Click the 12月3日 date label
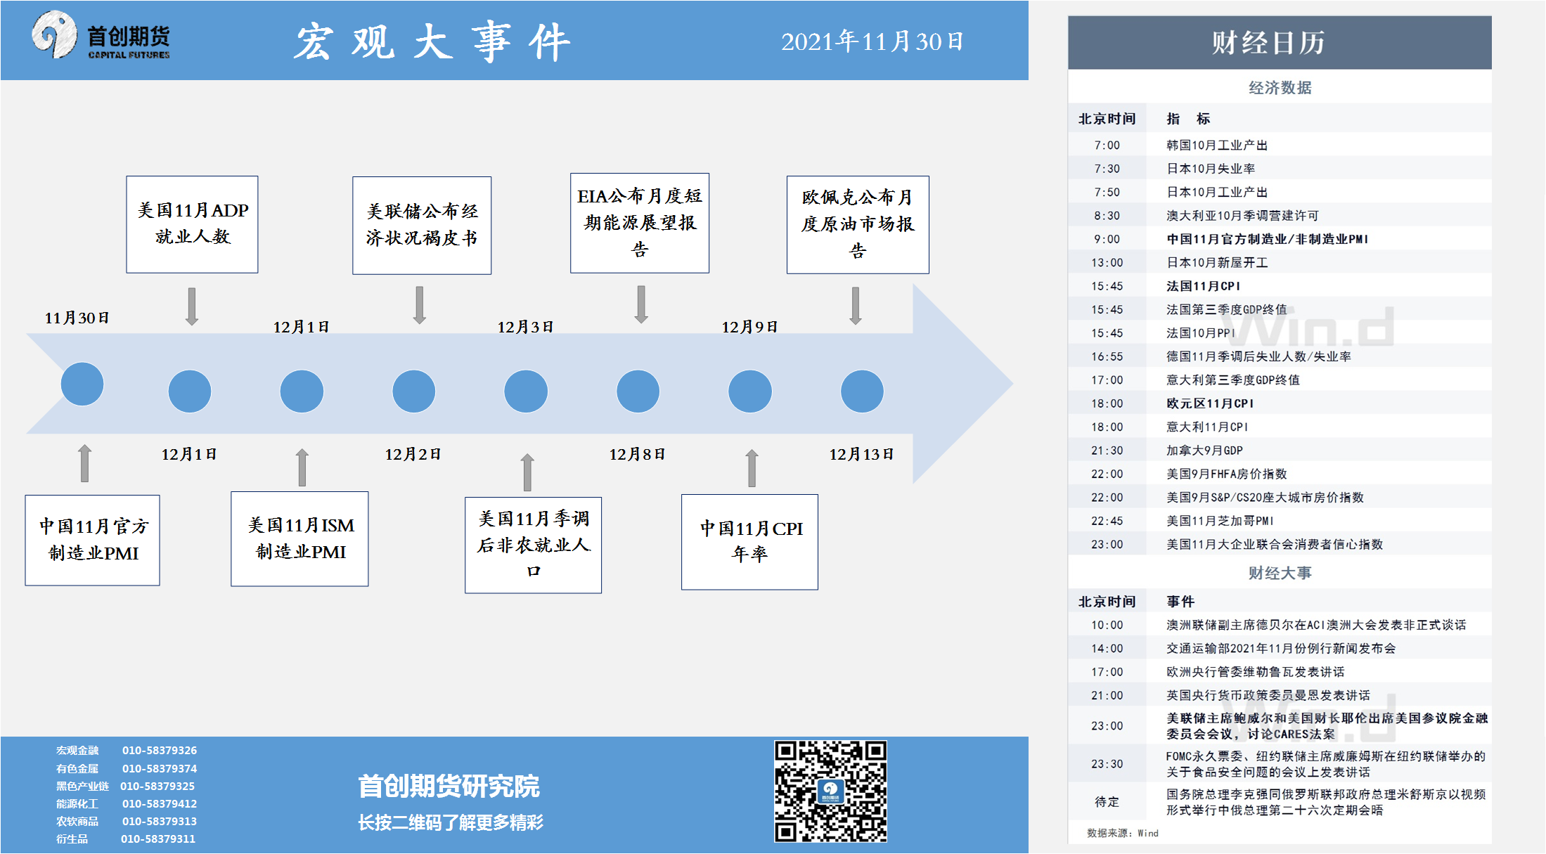 [x=525, y=328]
